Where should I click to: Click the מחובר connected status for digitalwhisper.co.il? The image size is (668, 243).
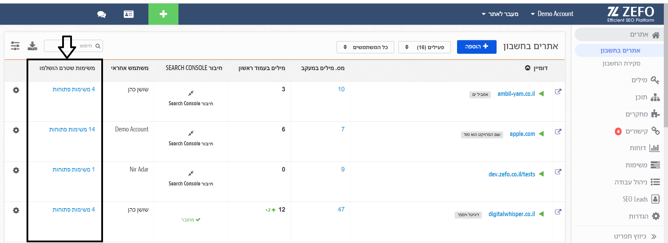(191, 220)
